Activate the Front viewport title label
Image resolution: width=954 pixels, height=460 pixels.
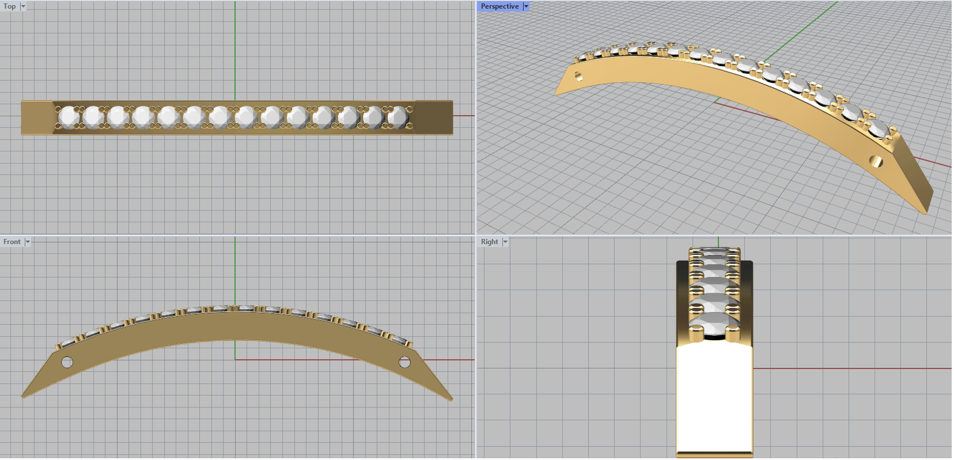tap(12, 242)
